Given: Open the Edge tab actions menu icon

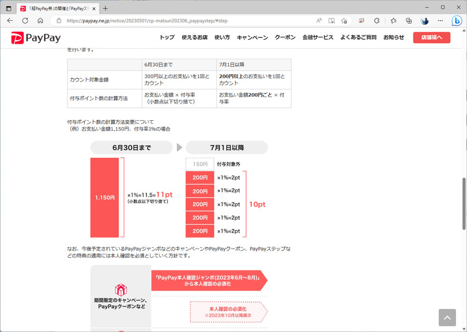Looking at the screenshot, I should (x=9, y=8).
